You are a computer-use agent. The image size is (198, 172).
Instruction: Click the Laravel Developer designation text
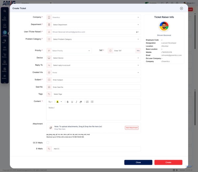169,43
